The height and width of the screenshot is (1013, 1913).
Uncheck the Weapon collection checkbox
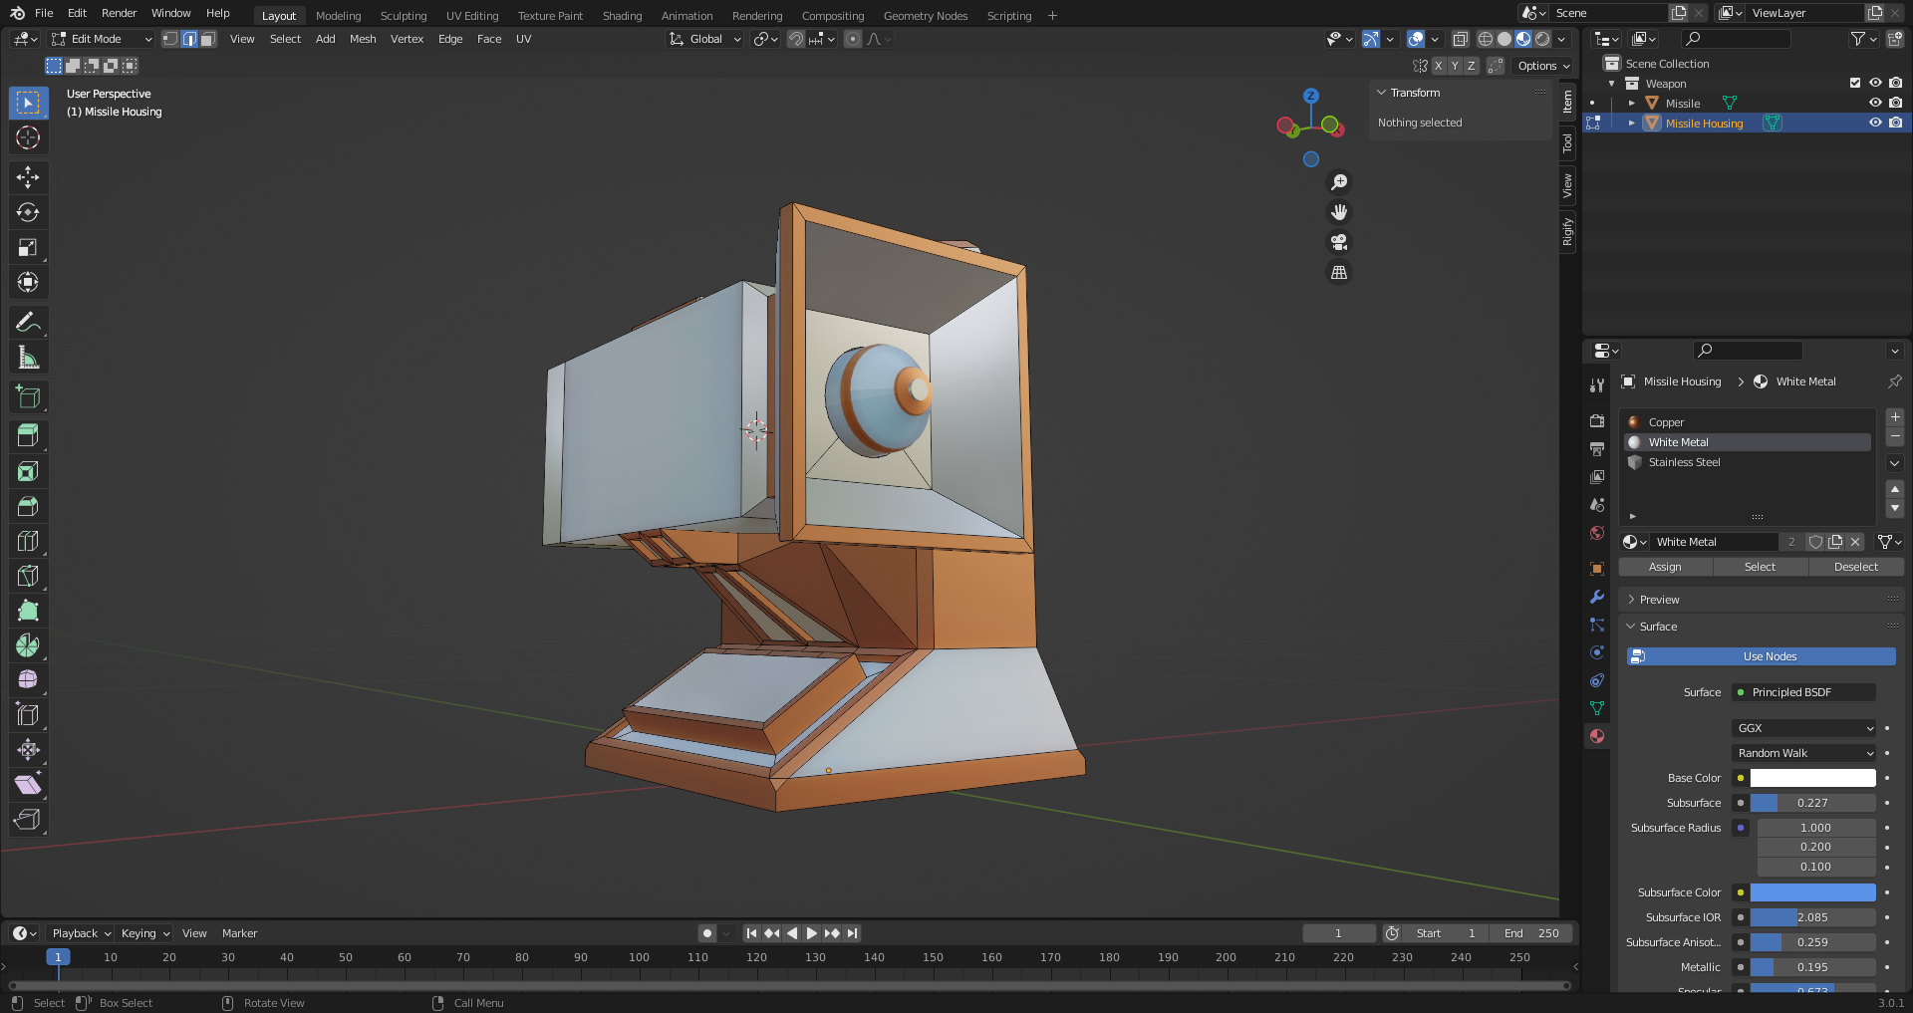pos(1854,83)
